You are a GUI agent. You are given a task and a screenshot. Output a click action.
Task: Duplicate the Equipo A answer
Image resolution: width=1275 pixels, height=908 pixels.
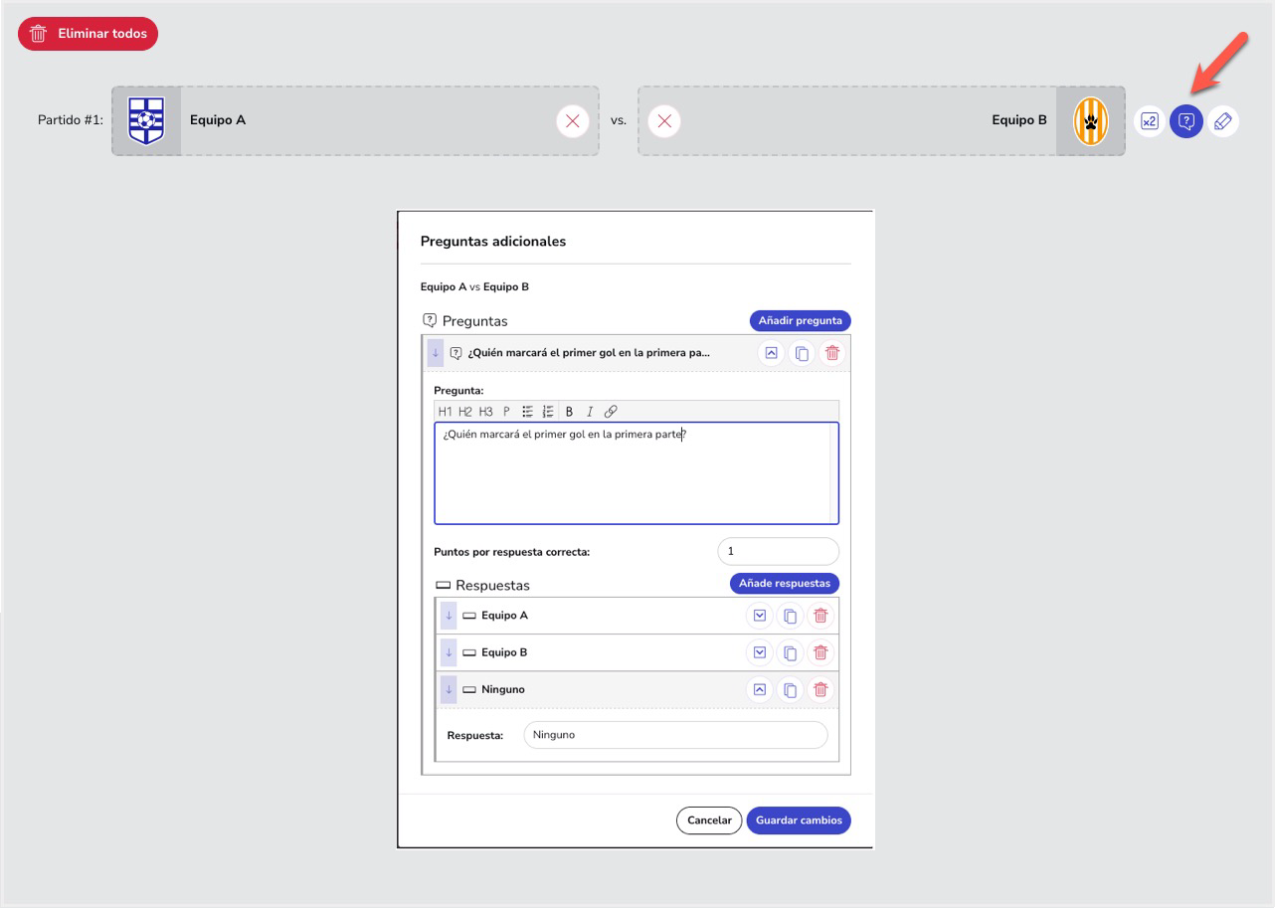pos(790,616)
